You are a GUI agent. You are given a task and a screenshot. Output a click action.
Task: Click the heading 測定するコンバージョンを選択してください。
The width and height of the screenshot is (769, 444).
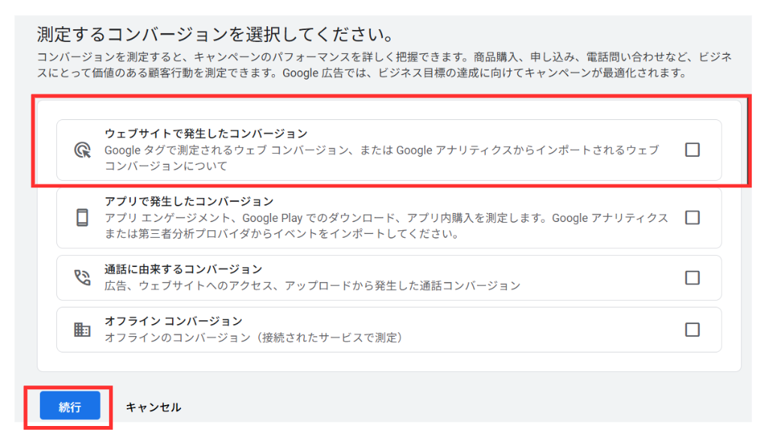point(216,34)
